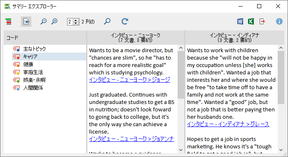This screenshot has height=157, width=288.
Task: Click the "2 列の" column count label
Action: point(88,22)
